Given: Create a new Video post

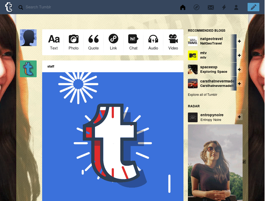Looking at the screenshot, I should [173, 42].
